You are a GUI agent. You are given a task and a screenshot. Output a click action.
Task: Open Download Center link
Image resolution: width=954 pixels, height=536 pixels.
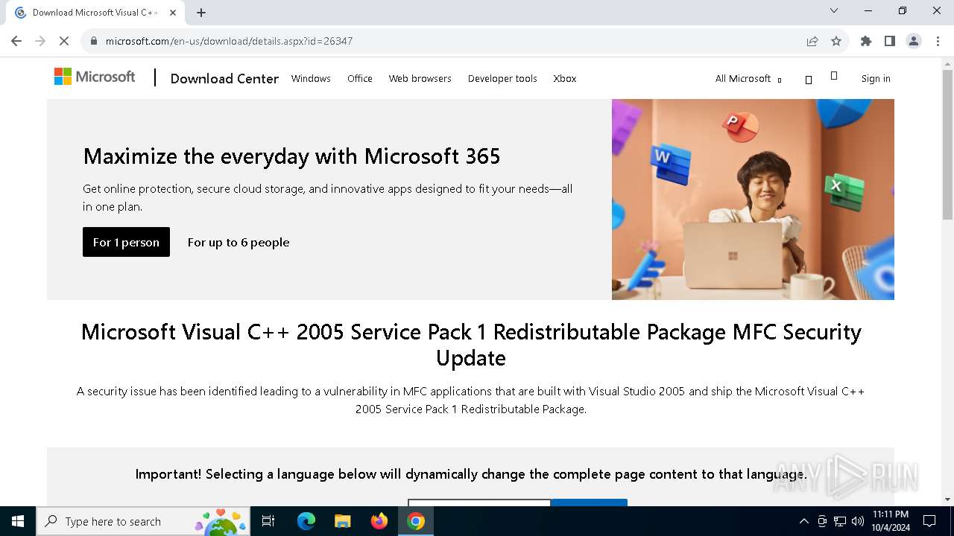(224, 78)
